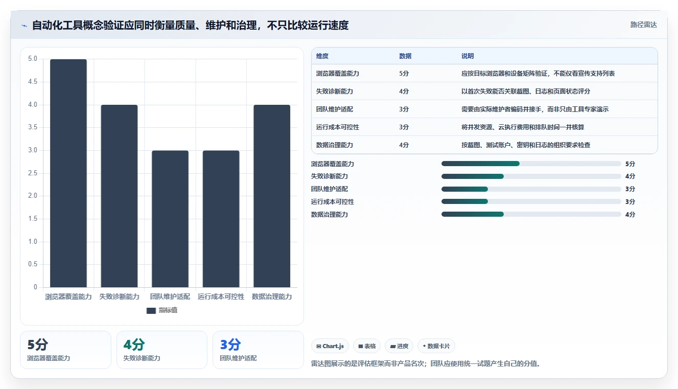Click the 团队维护适配 bar in chart
The image size is (678, 389).
170,219
